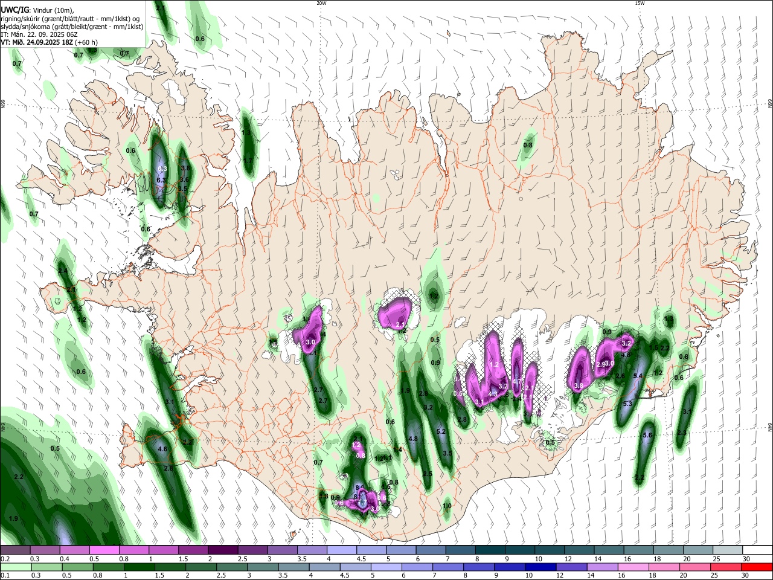Click the darkest green swatch labeled 1
Image resolution: width=773 pixels, height=580 pixels.
click(x=139, y=567)
